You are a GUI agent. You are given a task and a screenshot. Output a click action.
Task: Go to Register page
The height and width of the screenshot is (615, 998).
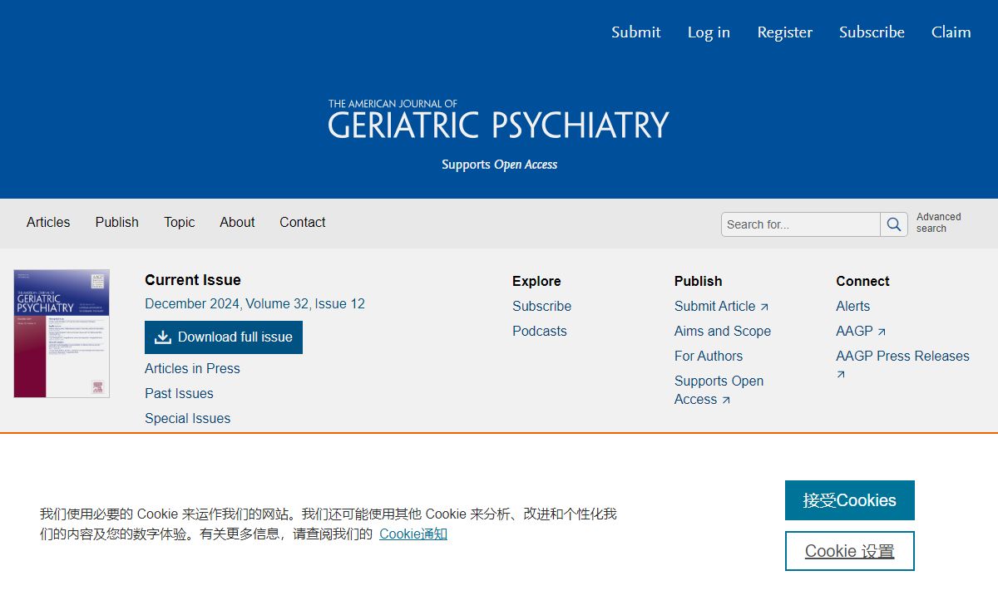785,32
